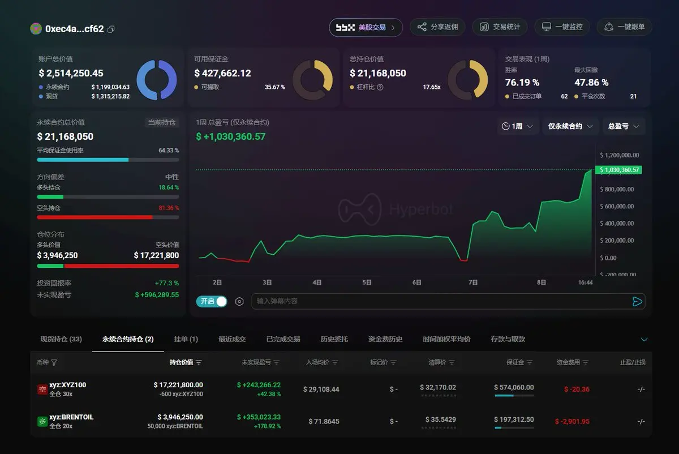This screenshot has width=679, height=454.
Task: Click the $-2,901.95 funding fee cell
Action: tap(573, 422)
